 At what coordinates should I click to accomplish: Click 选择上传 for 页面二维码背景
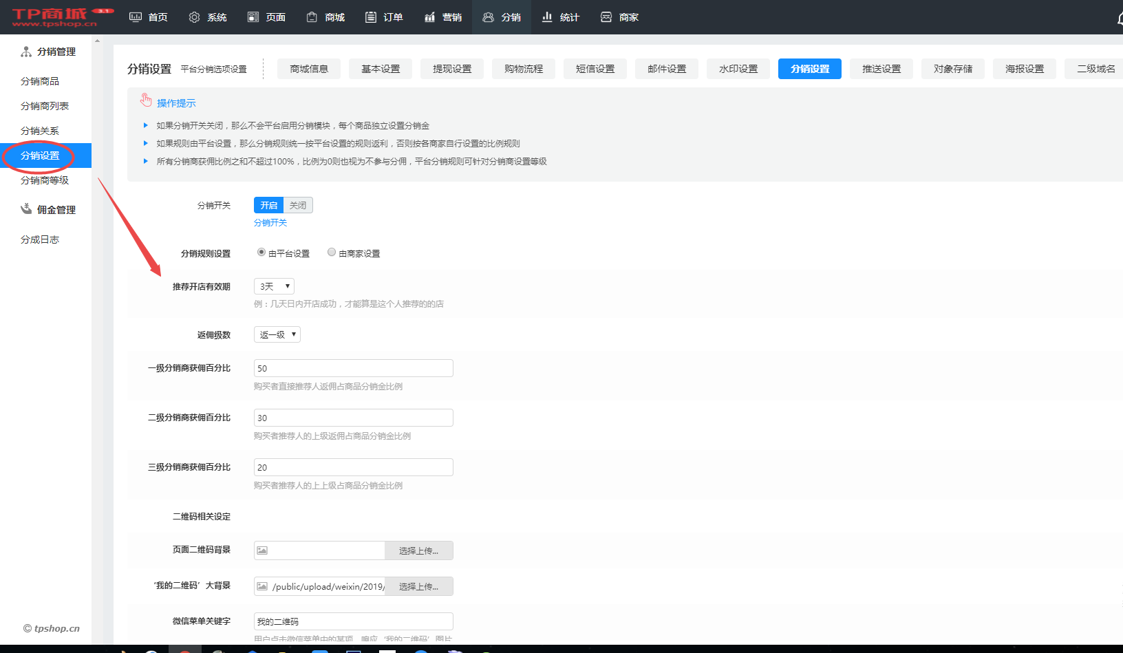(418, 550)
